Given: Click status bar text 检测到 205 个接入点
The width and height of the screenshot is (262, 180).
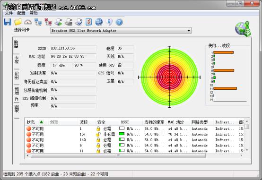Looking at the screenshot, I should [x=22, y=174].
